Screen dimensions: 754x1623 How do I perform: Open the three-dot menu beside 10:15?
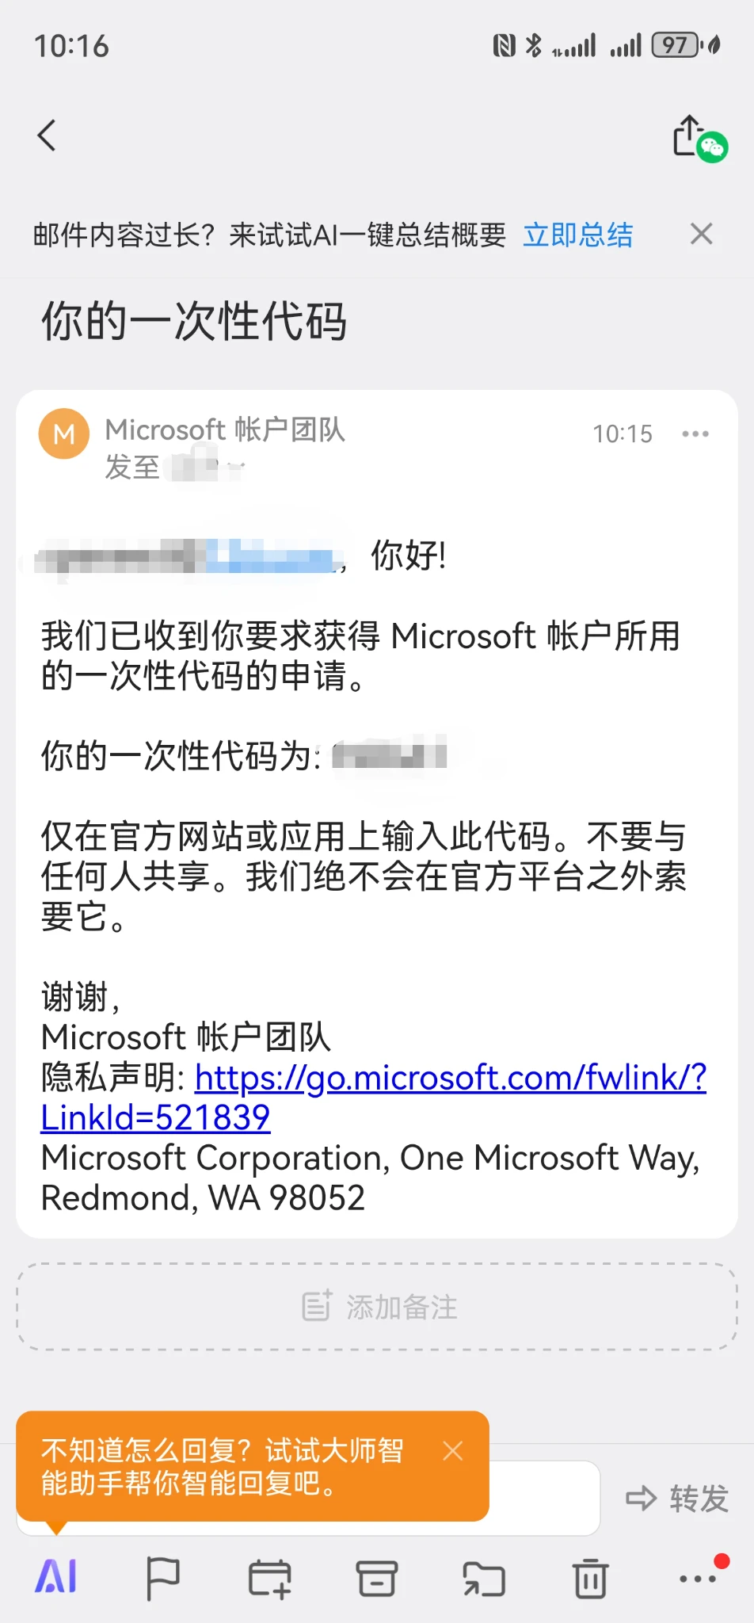click(695, 433)
